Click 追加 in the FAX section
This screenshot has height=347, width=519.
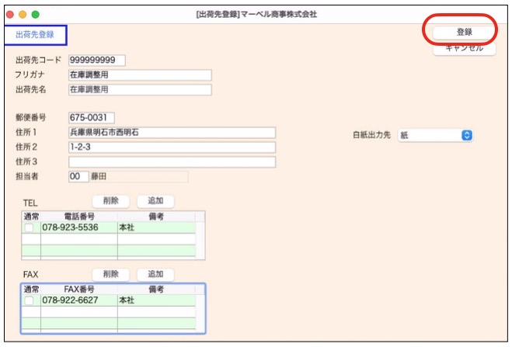(x=155, y=274)
